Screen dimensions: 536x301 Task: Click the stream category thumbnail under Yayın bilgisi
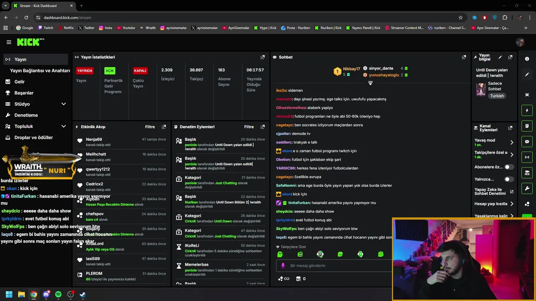coord(481,89)
